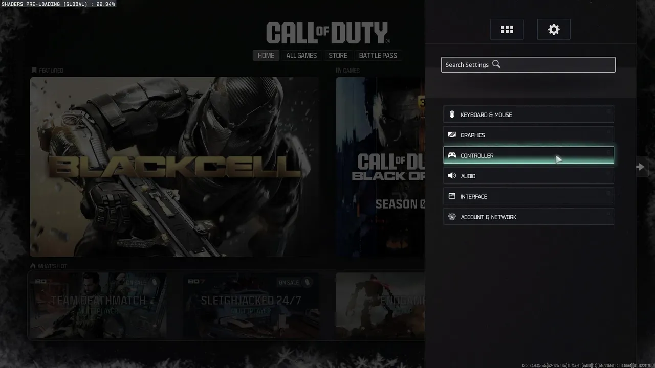Open Graphics settings
The width and height of the screenshot is (655, 368).
click(529, 135)
